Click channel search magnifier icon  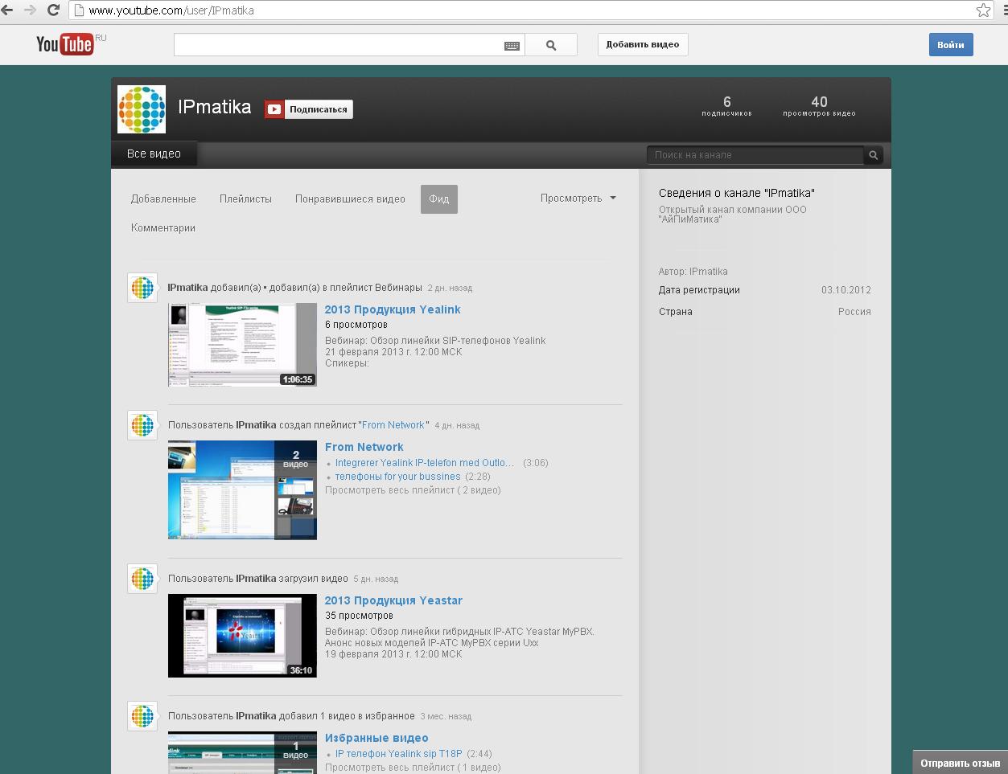(x=873, y=155)
